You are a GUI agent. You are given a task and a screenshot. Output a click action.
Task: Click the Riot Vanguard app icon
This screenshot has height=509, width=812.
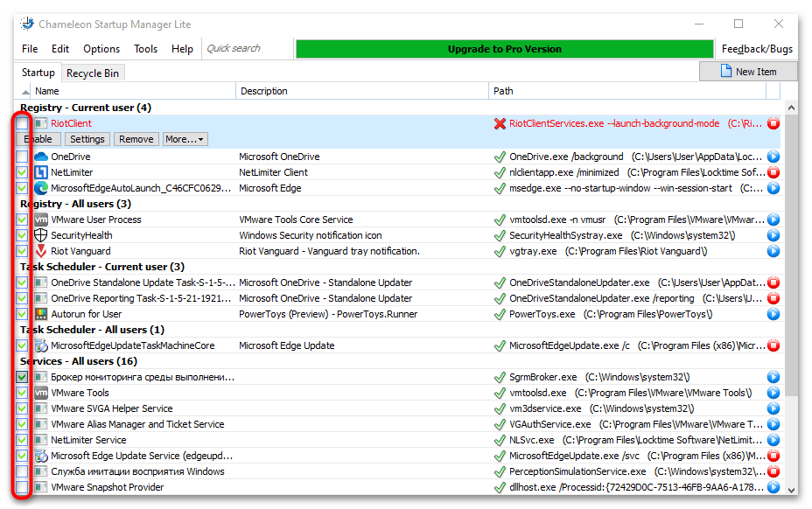(40, 251)
